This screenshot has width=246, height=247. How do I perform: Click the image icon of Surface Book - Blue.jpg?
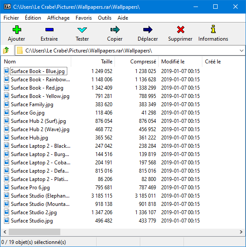7,71
